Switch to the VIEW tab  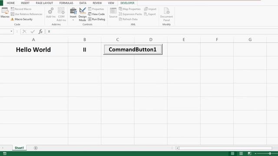(x=111, y=3)
